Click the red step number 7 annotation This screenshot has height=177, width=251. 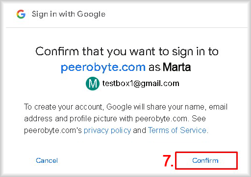click(x=168, y=161)
